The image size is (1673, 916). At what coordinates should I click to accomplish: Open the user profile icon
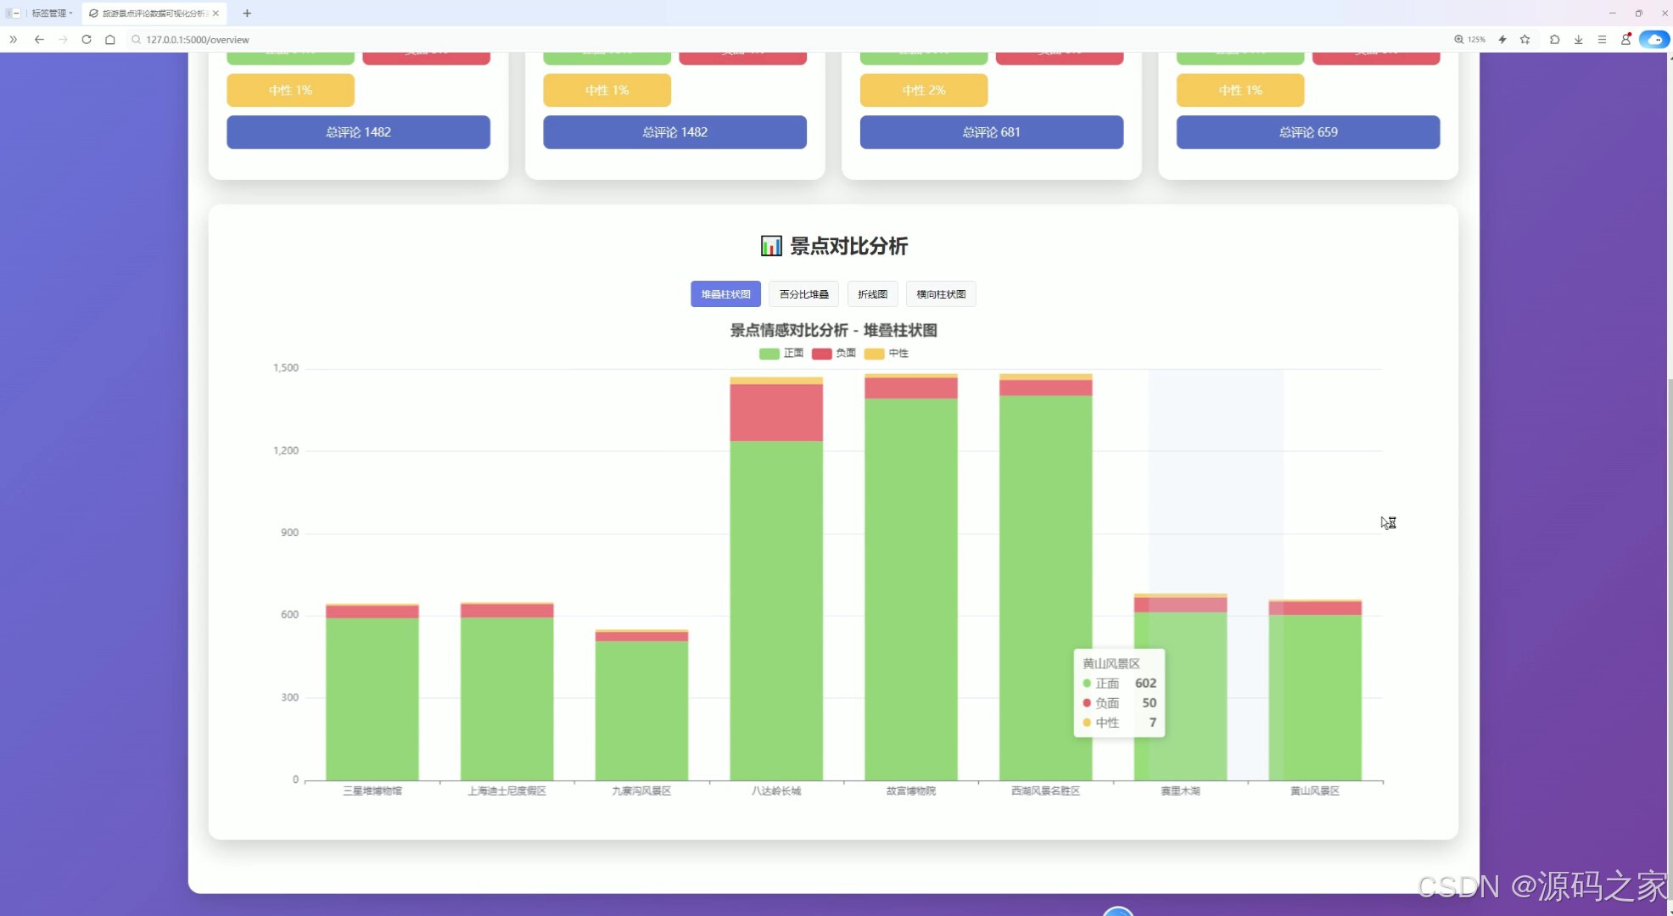[1625, 39]
